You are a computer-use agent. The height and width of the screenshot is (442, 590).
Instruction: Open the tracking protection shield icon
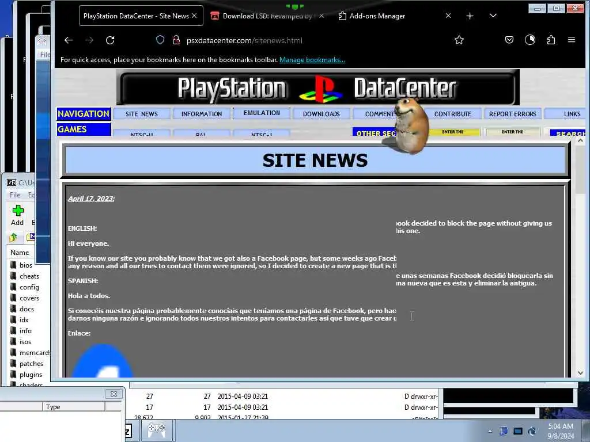[160, 40]
